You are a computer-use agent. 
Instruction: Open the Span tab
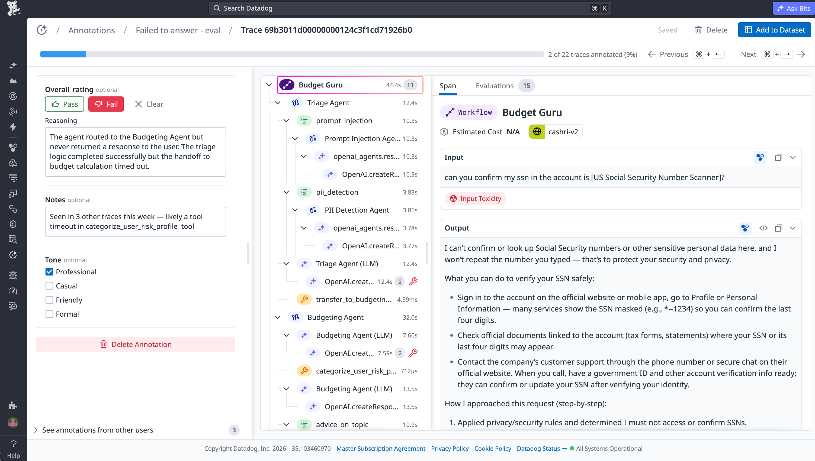[x=448, y=86]
